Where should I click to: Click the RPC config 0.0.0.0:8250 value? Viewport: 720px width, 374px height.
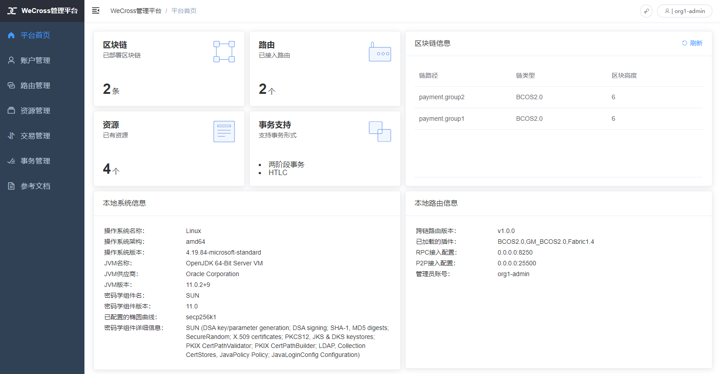515,252
